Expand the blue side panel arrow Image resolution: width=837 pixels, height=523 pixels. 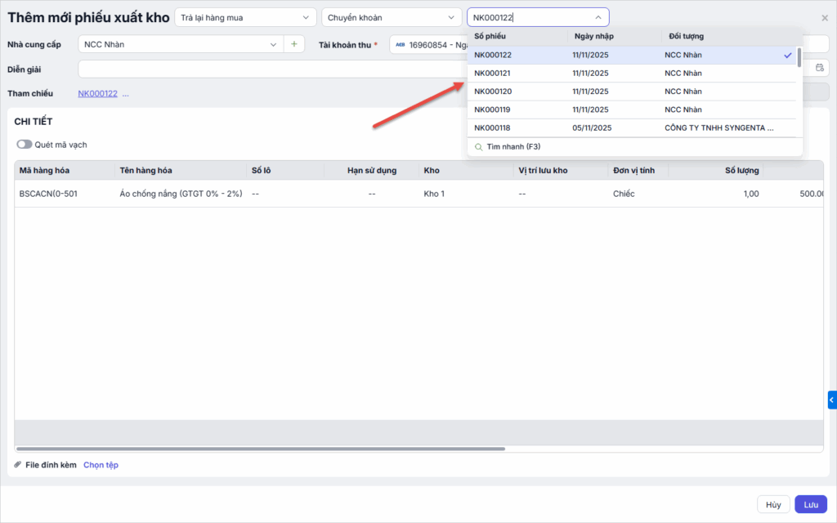(831, 400)
